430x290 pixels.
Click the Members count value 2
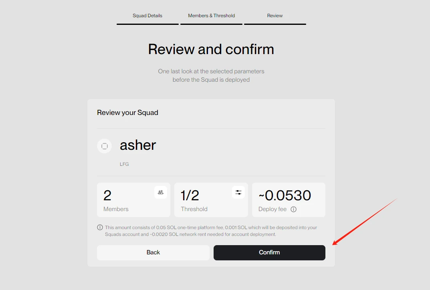coord(107,195)
